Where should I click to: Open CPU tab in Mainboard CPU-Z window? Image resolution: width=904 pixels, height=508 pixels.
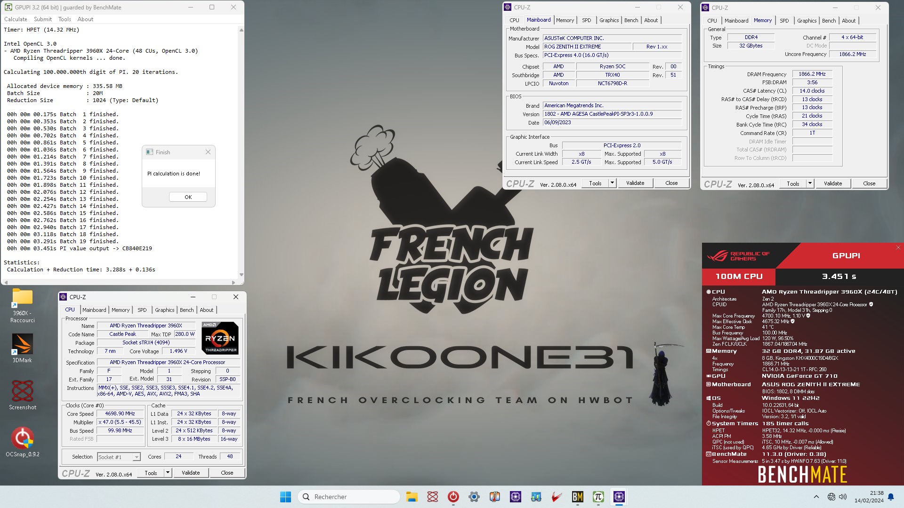[514, 20]
